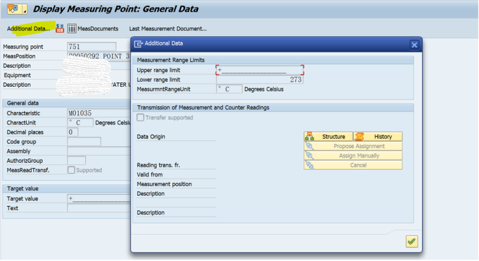This screenshot has height=261, width=479.
Task: Click the History button
Action: 378,137
